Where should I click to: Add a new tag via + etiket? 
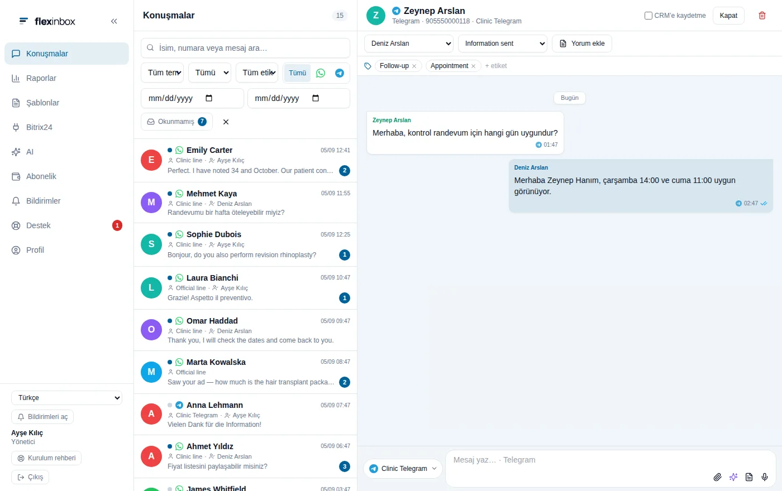pyautogui.click(x=496, y=66)
